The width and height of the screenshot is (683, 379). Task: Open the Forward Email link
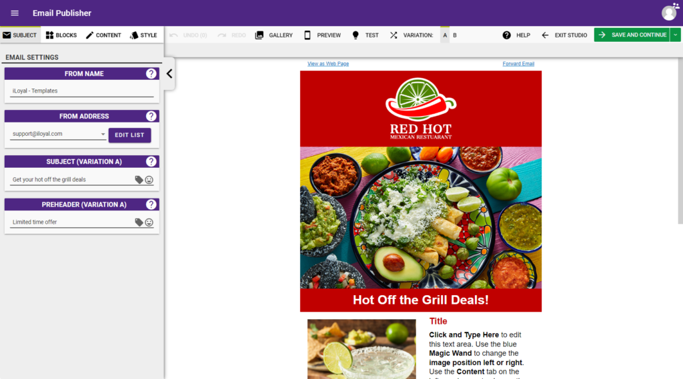[518, 63]
